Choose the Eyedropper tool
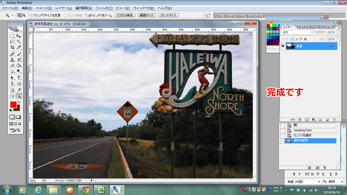Screen dimensions: 347x195 coord(19,90)
